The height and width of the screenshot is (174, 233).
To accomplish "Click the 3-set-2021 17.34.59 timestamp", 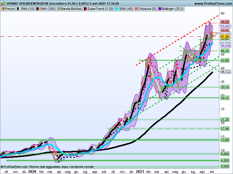I will coord(104,3).
